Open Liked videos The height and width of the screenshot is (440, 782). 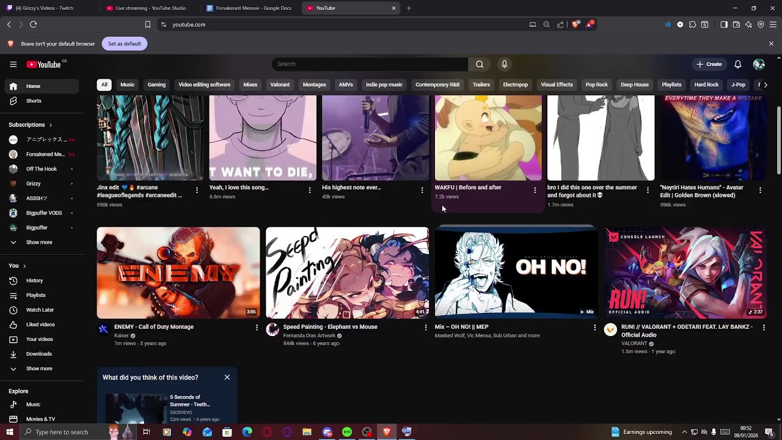42,324
